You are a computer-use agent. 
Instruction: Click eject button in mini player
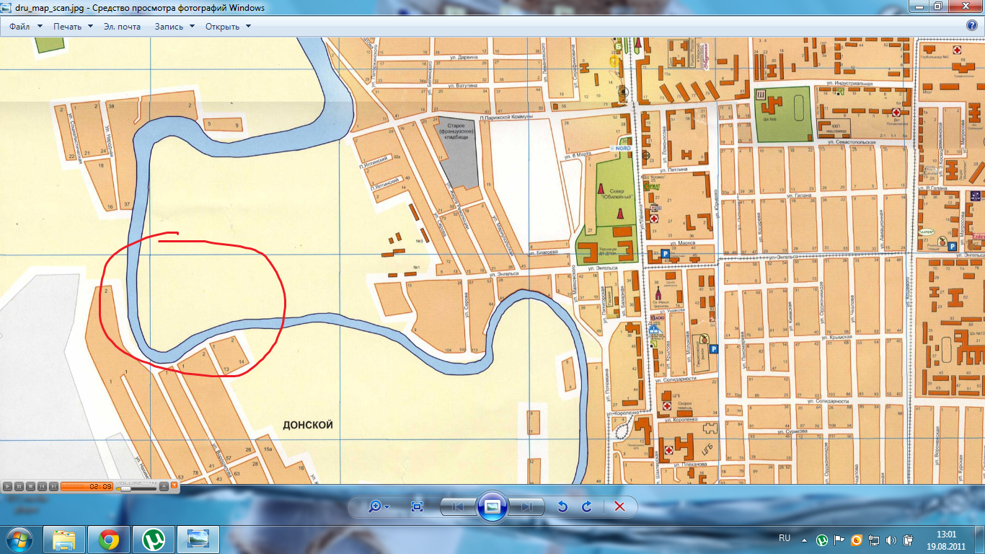click(x=164, y=487)
